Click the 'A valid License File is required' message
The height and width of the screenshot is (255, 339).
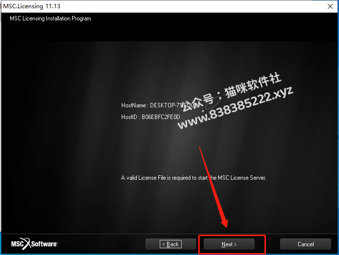point(193,178)
